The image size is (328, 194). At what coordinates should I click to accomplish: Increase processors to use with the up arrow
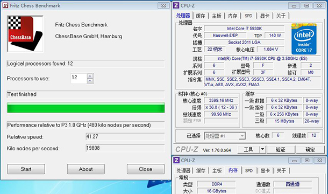(90, 76)
